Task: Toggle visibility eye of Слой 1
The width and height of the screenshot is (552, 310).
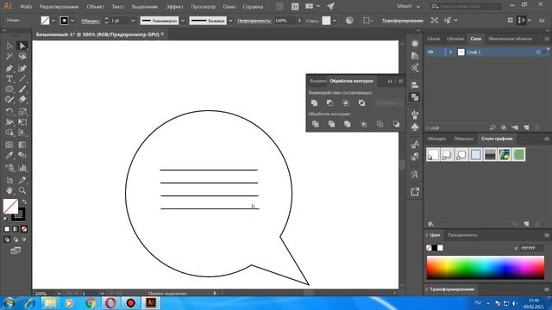Action: pyautogui.click(x=430, y=52)
